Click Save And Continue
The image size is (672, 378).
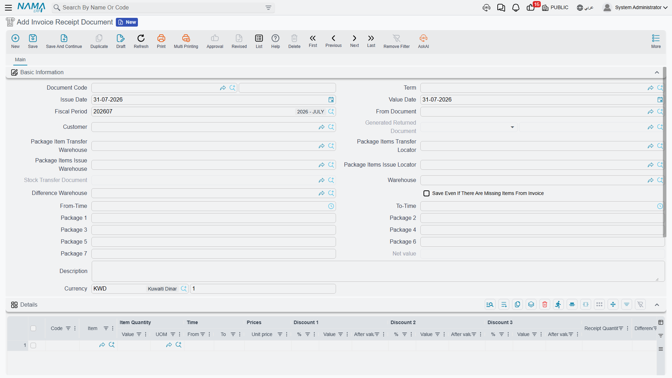pyautogui.click(x=64, y=41)
